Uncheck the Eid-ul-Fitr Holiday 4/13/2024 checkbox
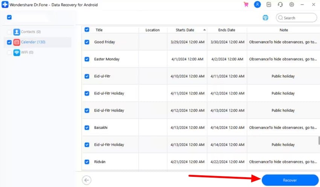The height and width of the screenshot is (187, 320). point(87,145)
